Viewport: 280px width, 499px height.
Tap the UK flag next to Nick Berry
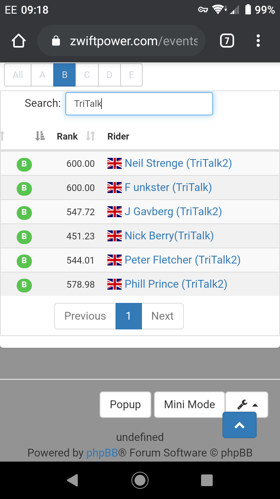114,236
